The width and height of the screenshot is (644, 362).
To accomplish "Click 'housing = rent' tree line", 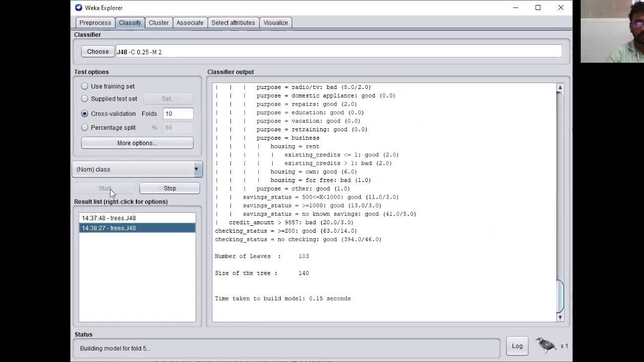I will pyautogui.click(x=295, y=146).
